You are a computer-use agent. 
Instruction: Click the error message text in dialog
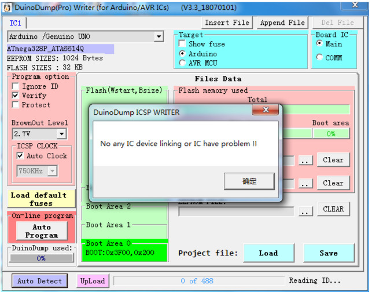tap(178, 144)
